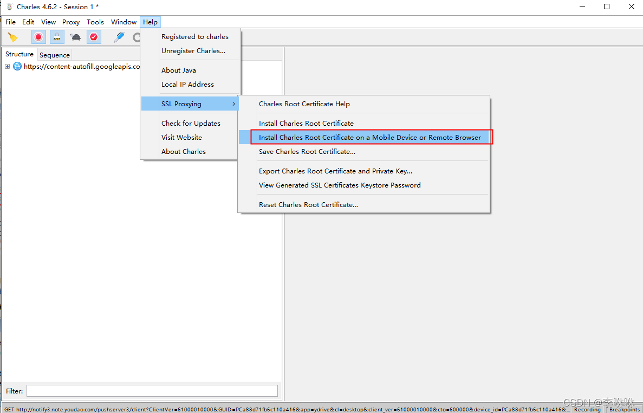Viewport: 643px width, 413px height.
Task: Open the Window menu
Action: pos(124,22)
